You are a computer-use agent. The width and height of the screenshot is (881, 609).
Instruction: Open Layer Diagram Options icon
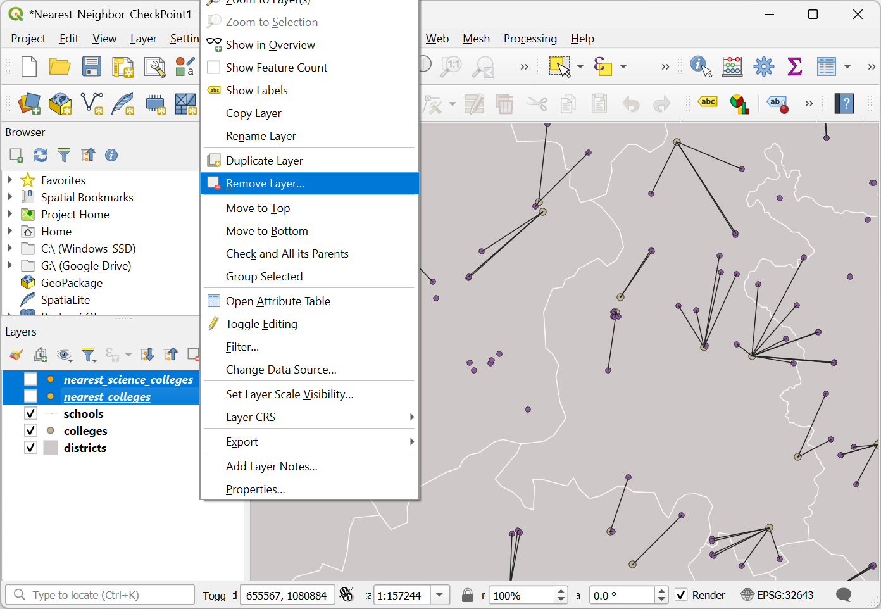[739, 104]
